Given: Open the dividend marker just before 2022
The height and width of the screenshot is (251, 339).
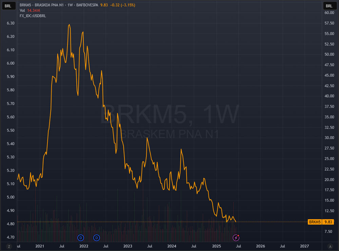Looking at the screenshot, I should (x=81, y=237).
